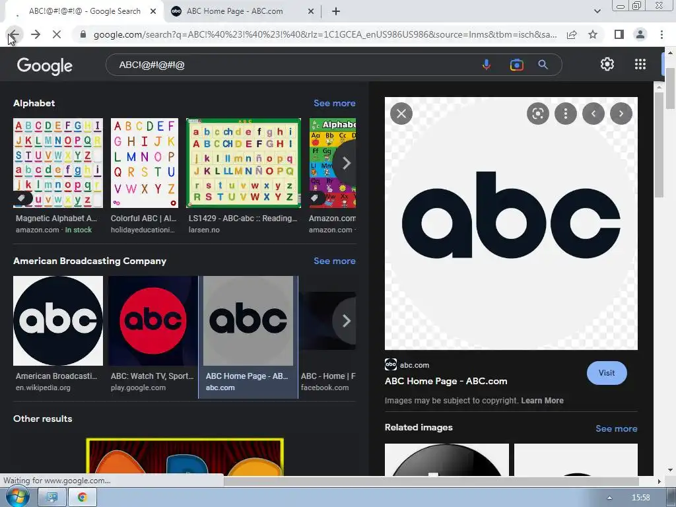This screenshot has width=676, height=507.
Task: Show the next image in preview
Action: 621,114
